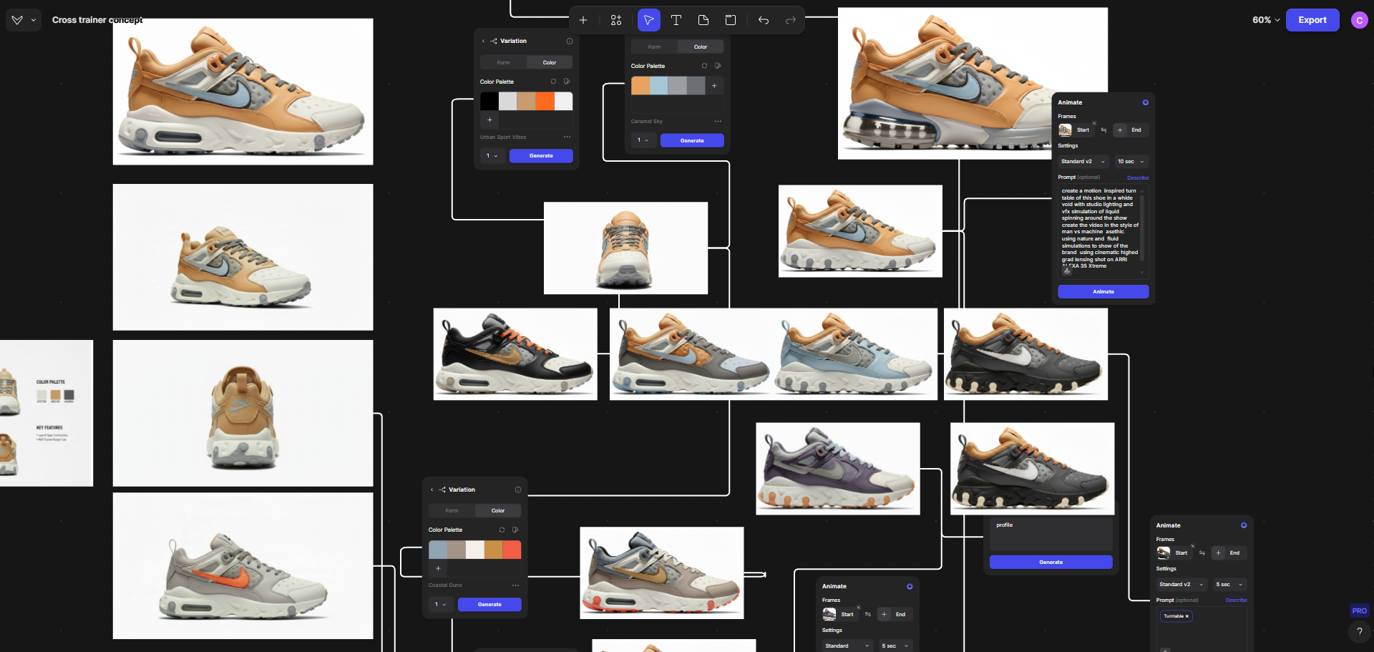Undo the last action

[x=764, y=20]
